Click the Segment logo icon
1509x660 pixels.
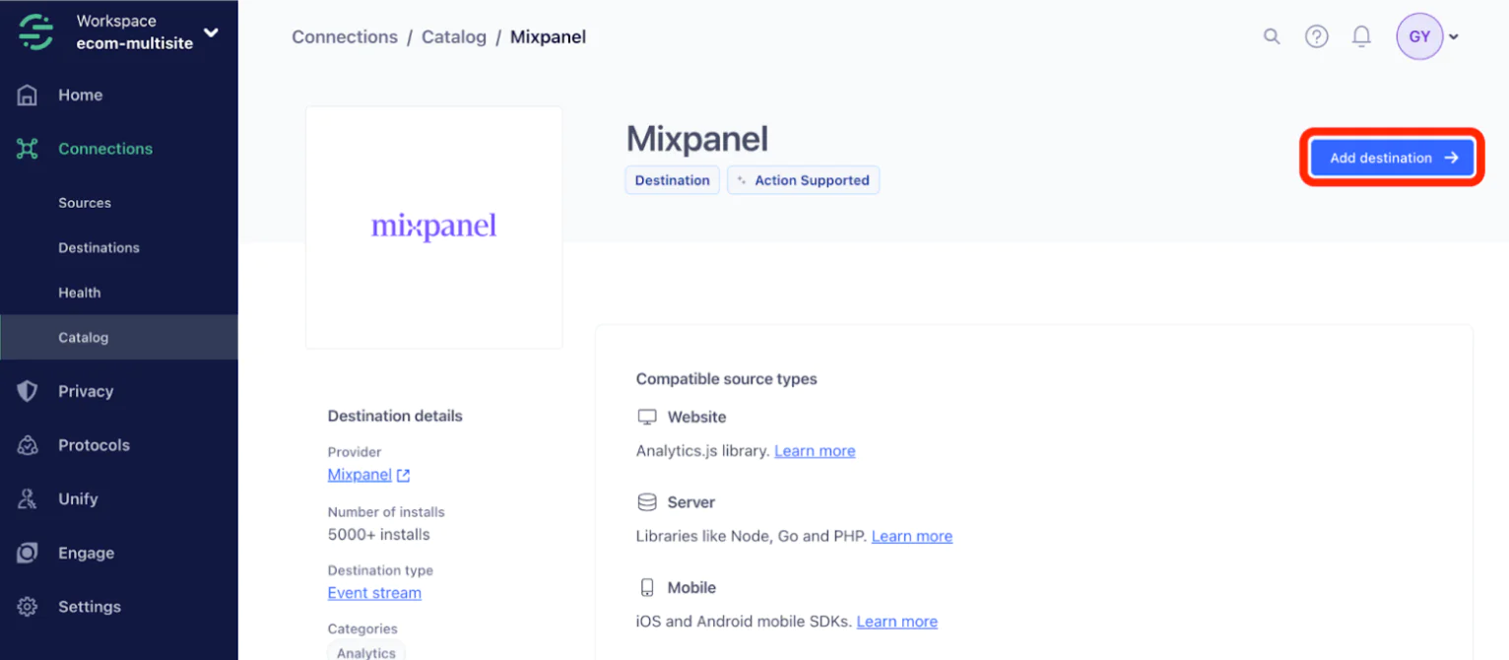(36, 32)
